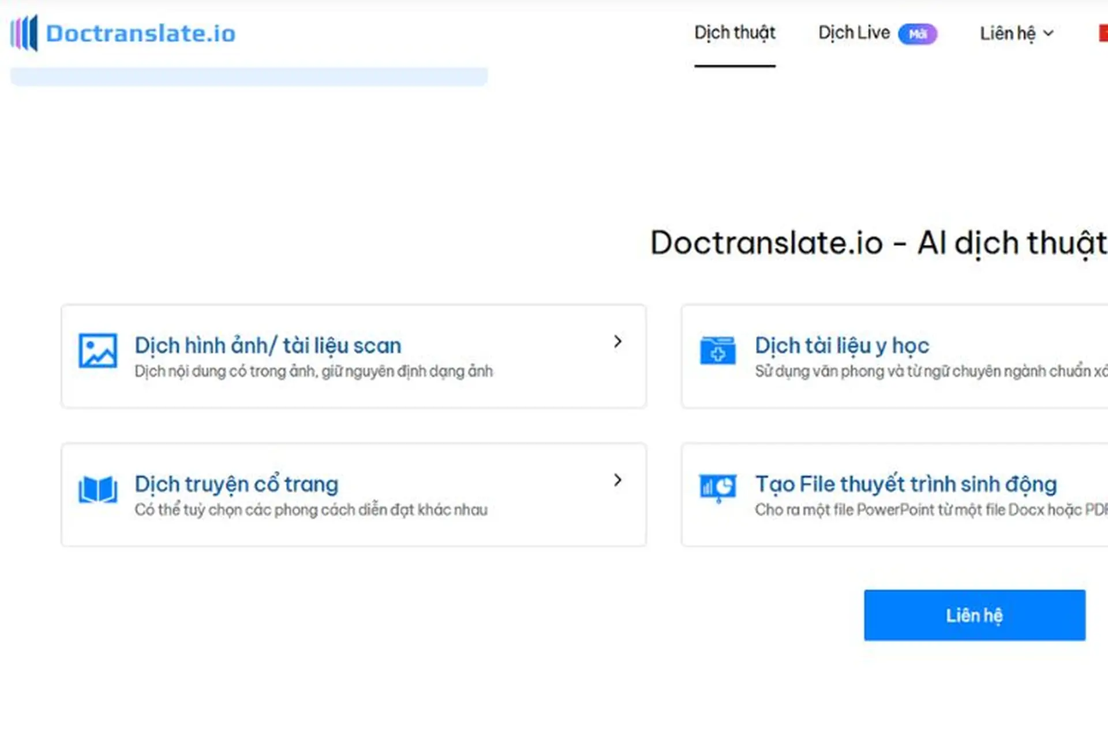Click the Doctranslate.io logo icon
The image size is (1108, 739).
click(24, 33)
